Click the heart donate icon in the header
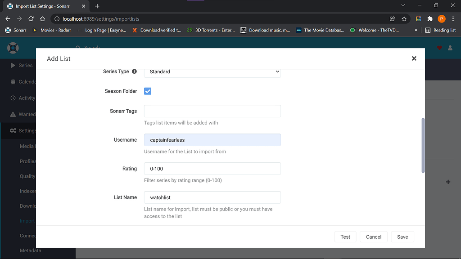Image resolution: width=461 pixels, height=259 pixels. pos(439,48)
